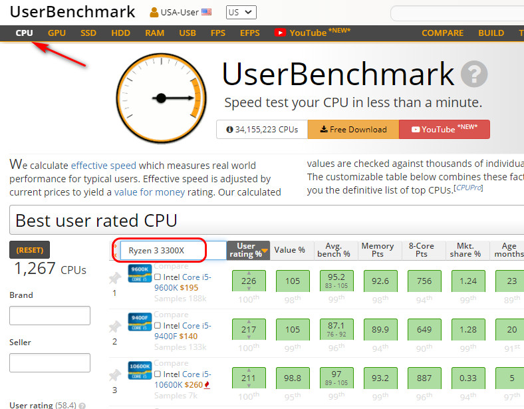Click the 10600K CPU thumbnail
This screenshot has height=409, width=524.
coord(140,370)
